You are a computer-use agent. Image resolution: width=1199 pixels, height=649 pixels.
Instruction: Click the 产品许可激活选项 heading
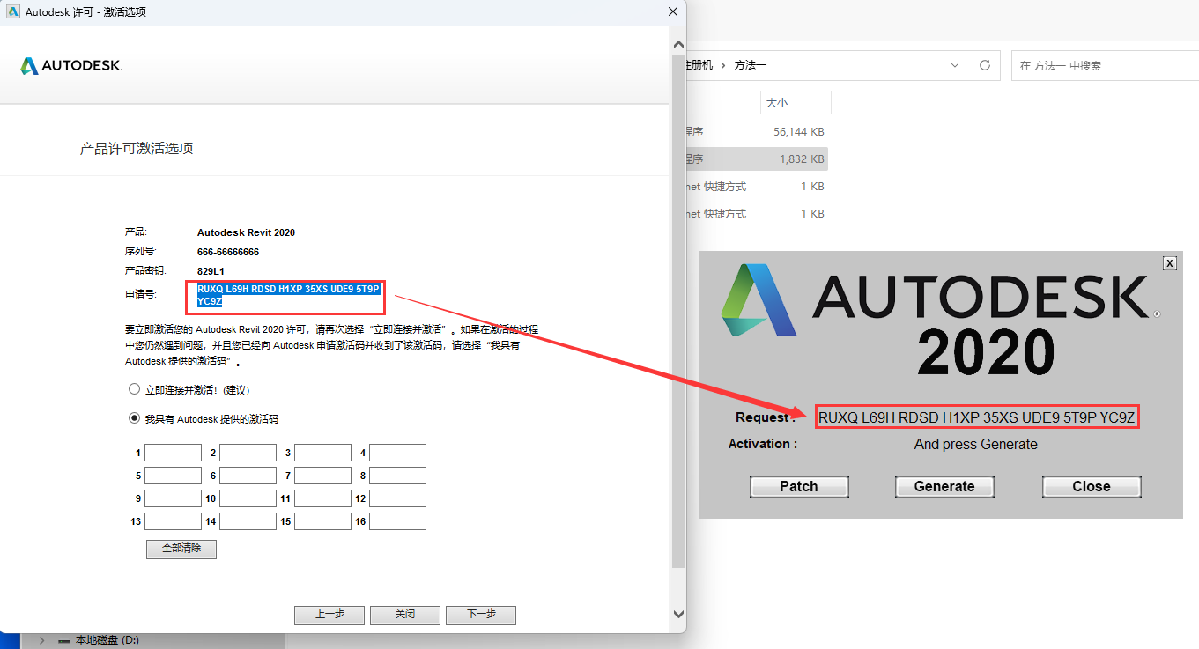(137, 148)
